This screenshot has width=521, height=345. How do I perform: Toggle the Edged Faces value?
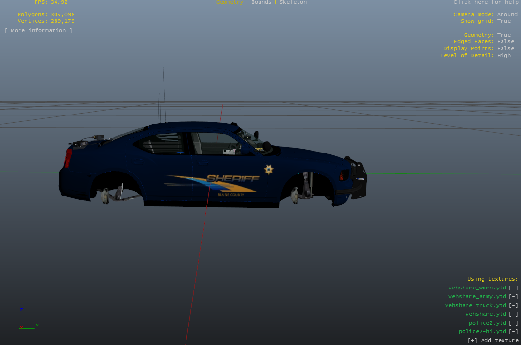tap(505, 42)
